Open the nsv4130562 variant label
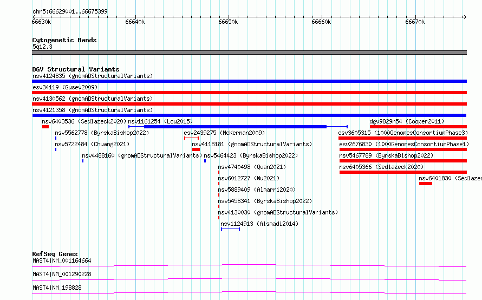Image resolution: width=482 pixels, height=300 pixels. pyautogui.click(x=93, y=99)
